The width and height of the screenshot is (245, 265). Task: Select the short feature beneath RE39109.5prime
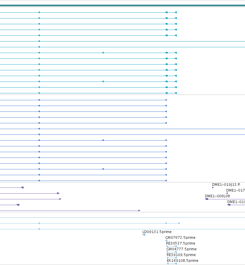coord(172,258)
